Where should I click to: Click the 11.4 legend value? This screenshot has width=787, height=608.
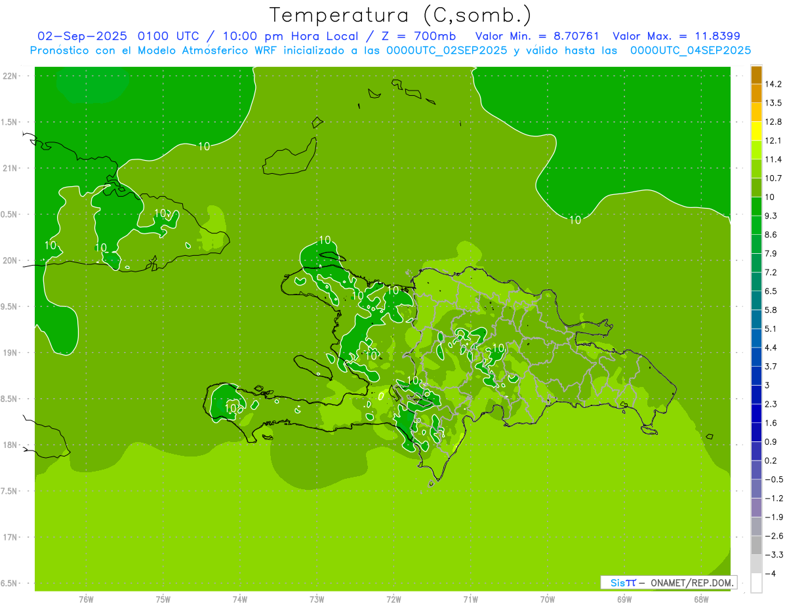[773, 159]
